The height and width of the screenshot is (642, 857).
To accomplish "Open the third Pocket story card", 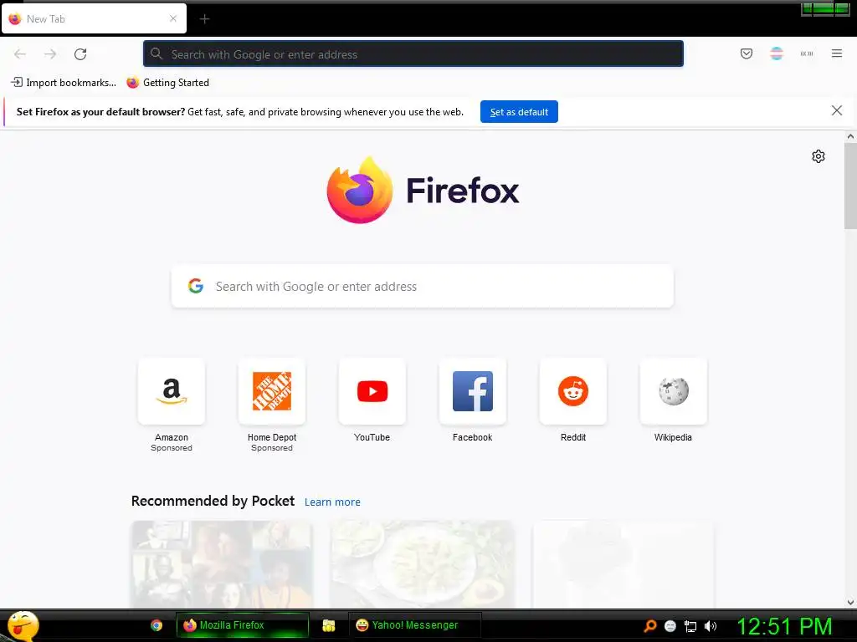I will [x=623, y=564].
